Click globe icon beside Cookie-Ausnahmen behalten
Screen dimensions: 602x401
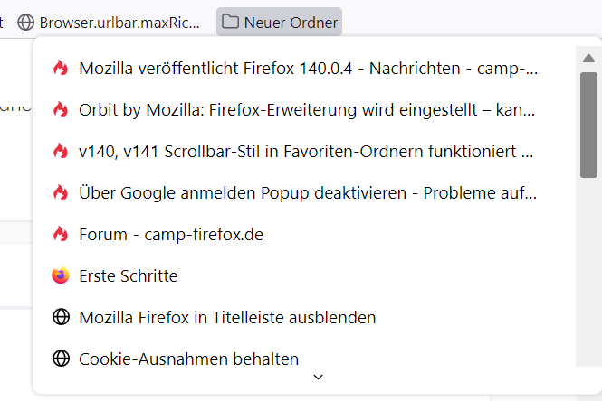(x=61, y=359)
